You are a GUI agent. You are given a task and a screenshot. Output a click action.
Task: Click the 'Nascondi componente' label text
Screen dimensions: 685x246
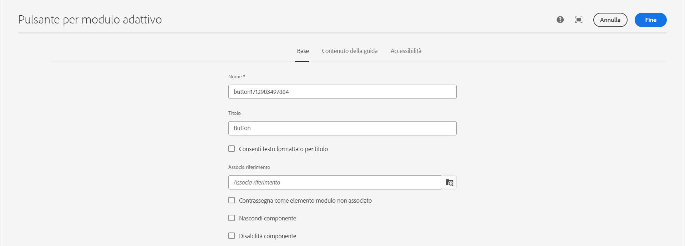(268, 218)
